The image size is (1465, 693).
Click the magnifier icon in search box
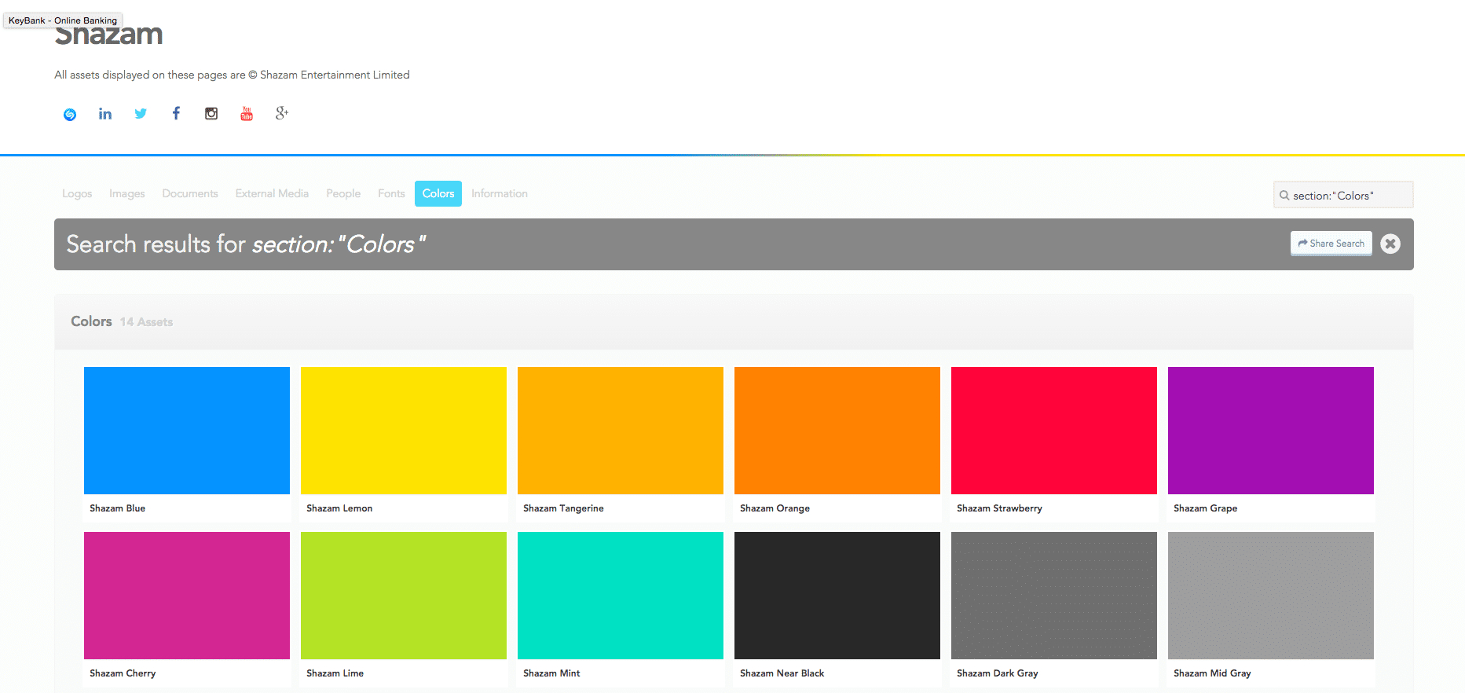pos(1284,196)
